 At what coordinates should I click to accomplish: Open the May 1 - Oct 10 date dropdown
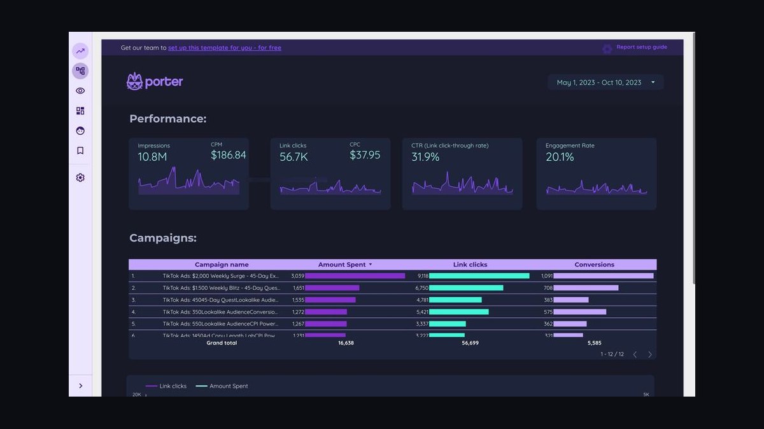pos(605,82)
